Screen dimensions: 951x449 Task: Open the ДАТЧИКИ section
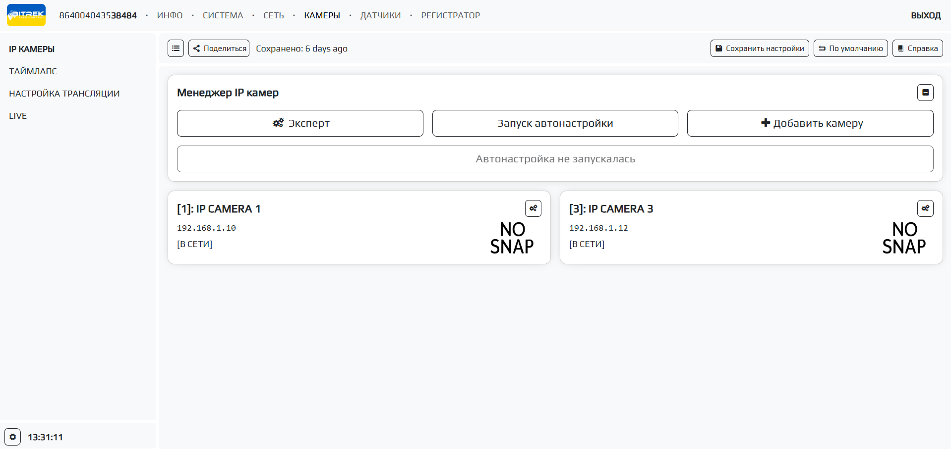380,15
